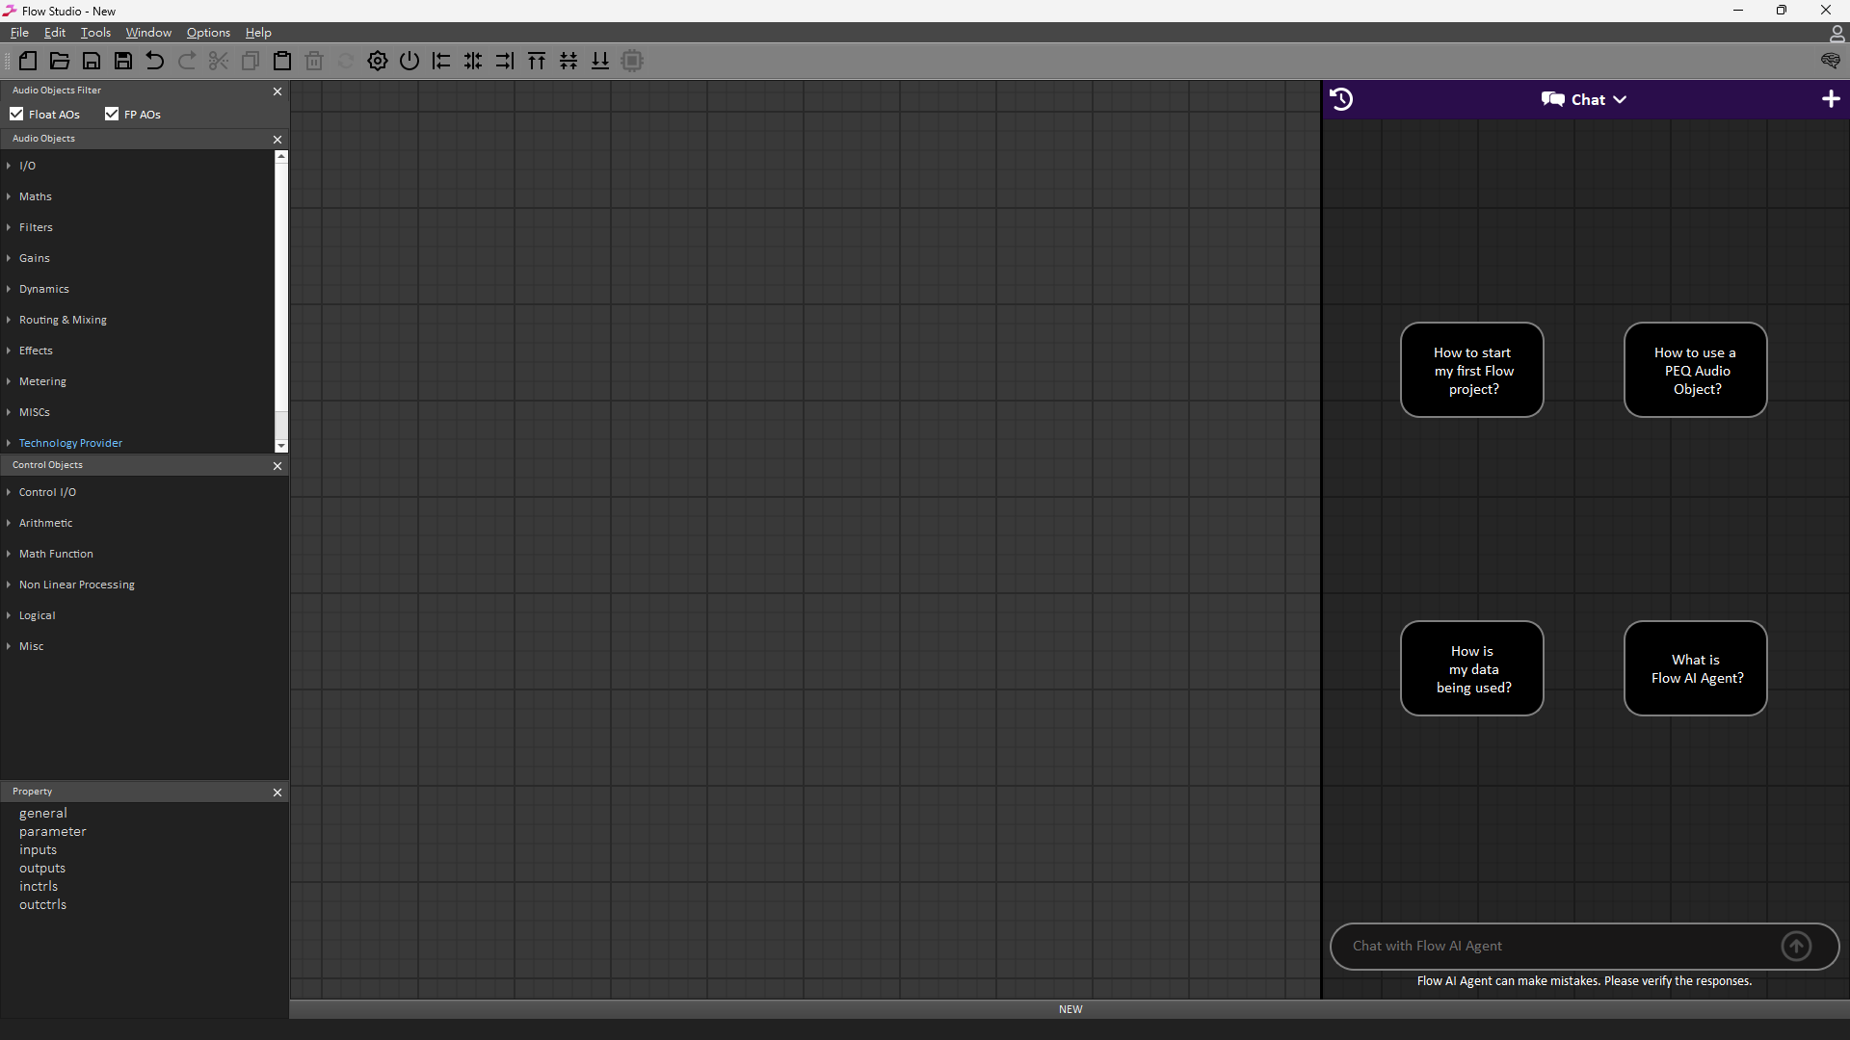Click the Flow AI agent toolbar icon

(1831, 61)
